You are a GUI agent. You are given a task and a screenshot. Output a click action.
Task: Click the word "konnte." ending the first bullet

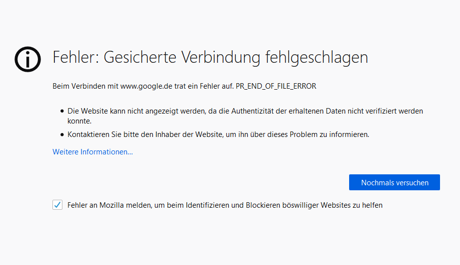(x=79, y=121)
